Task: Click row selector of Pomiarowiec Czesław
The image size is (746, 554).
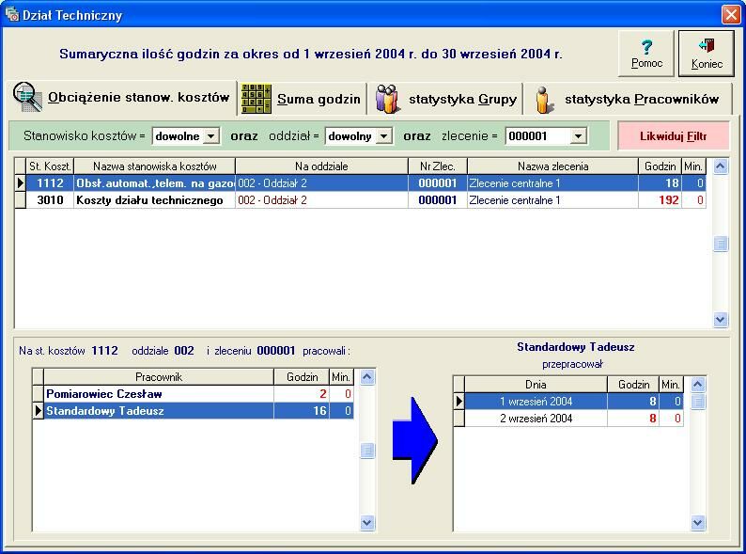Action: (39, 394)
